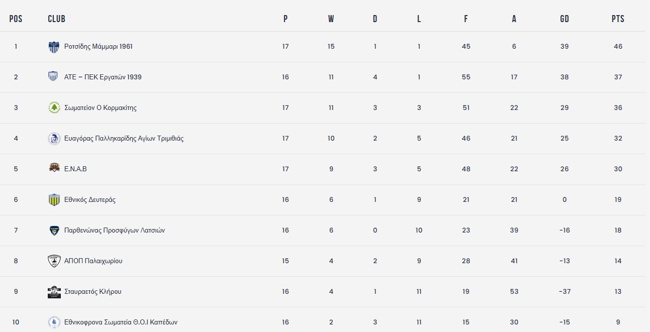This screenshot has height=332, width=650.
Task: Click the Σταυραετός Κλήρου club logo
Action: [54, 292]
